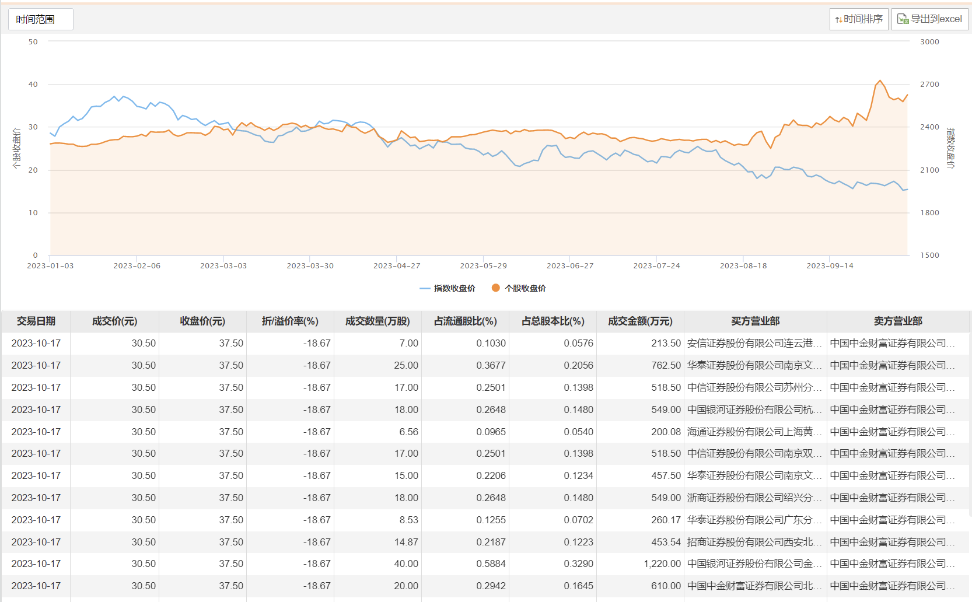Open the 时间范围 selector

coord(40,19)
